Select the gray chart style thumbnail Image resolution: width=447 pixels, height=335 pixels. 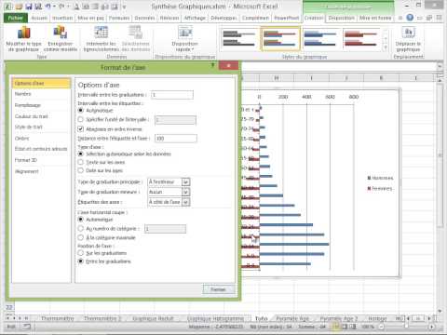(239, 38)
